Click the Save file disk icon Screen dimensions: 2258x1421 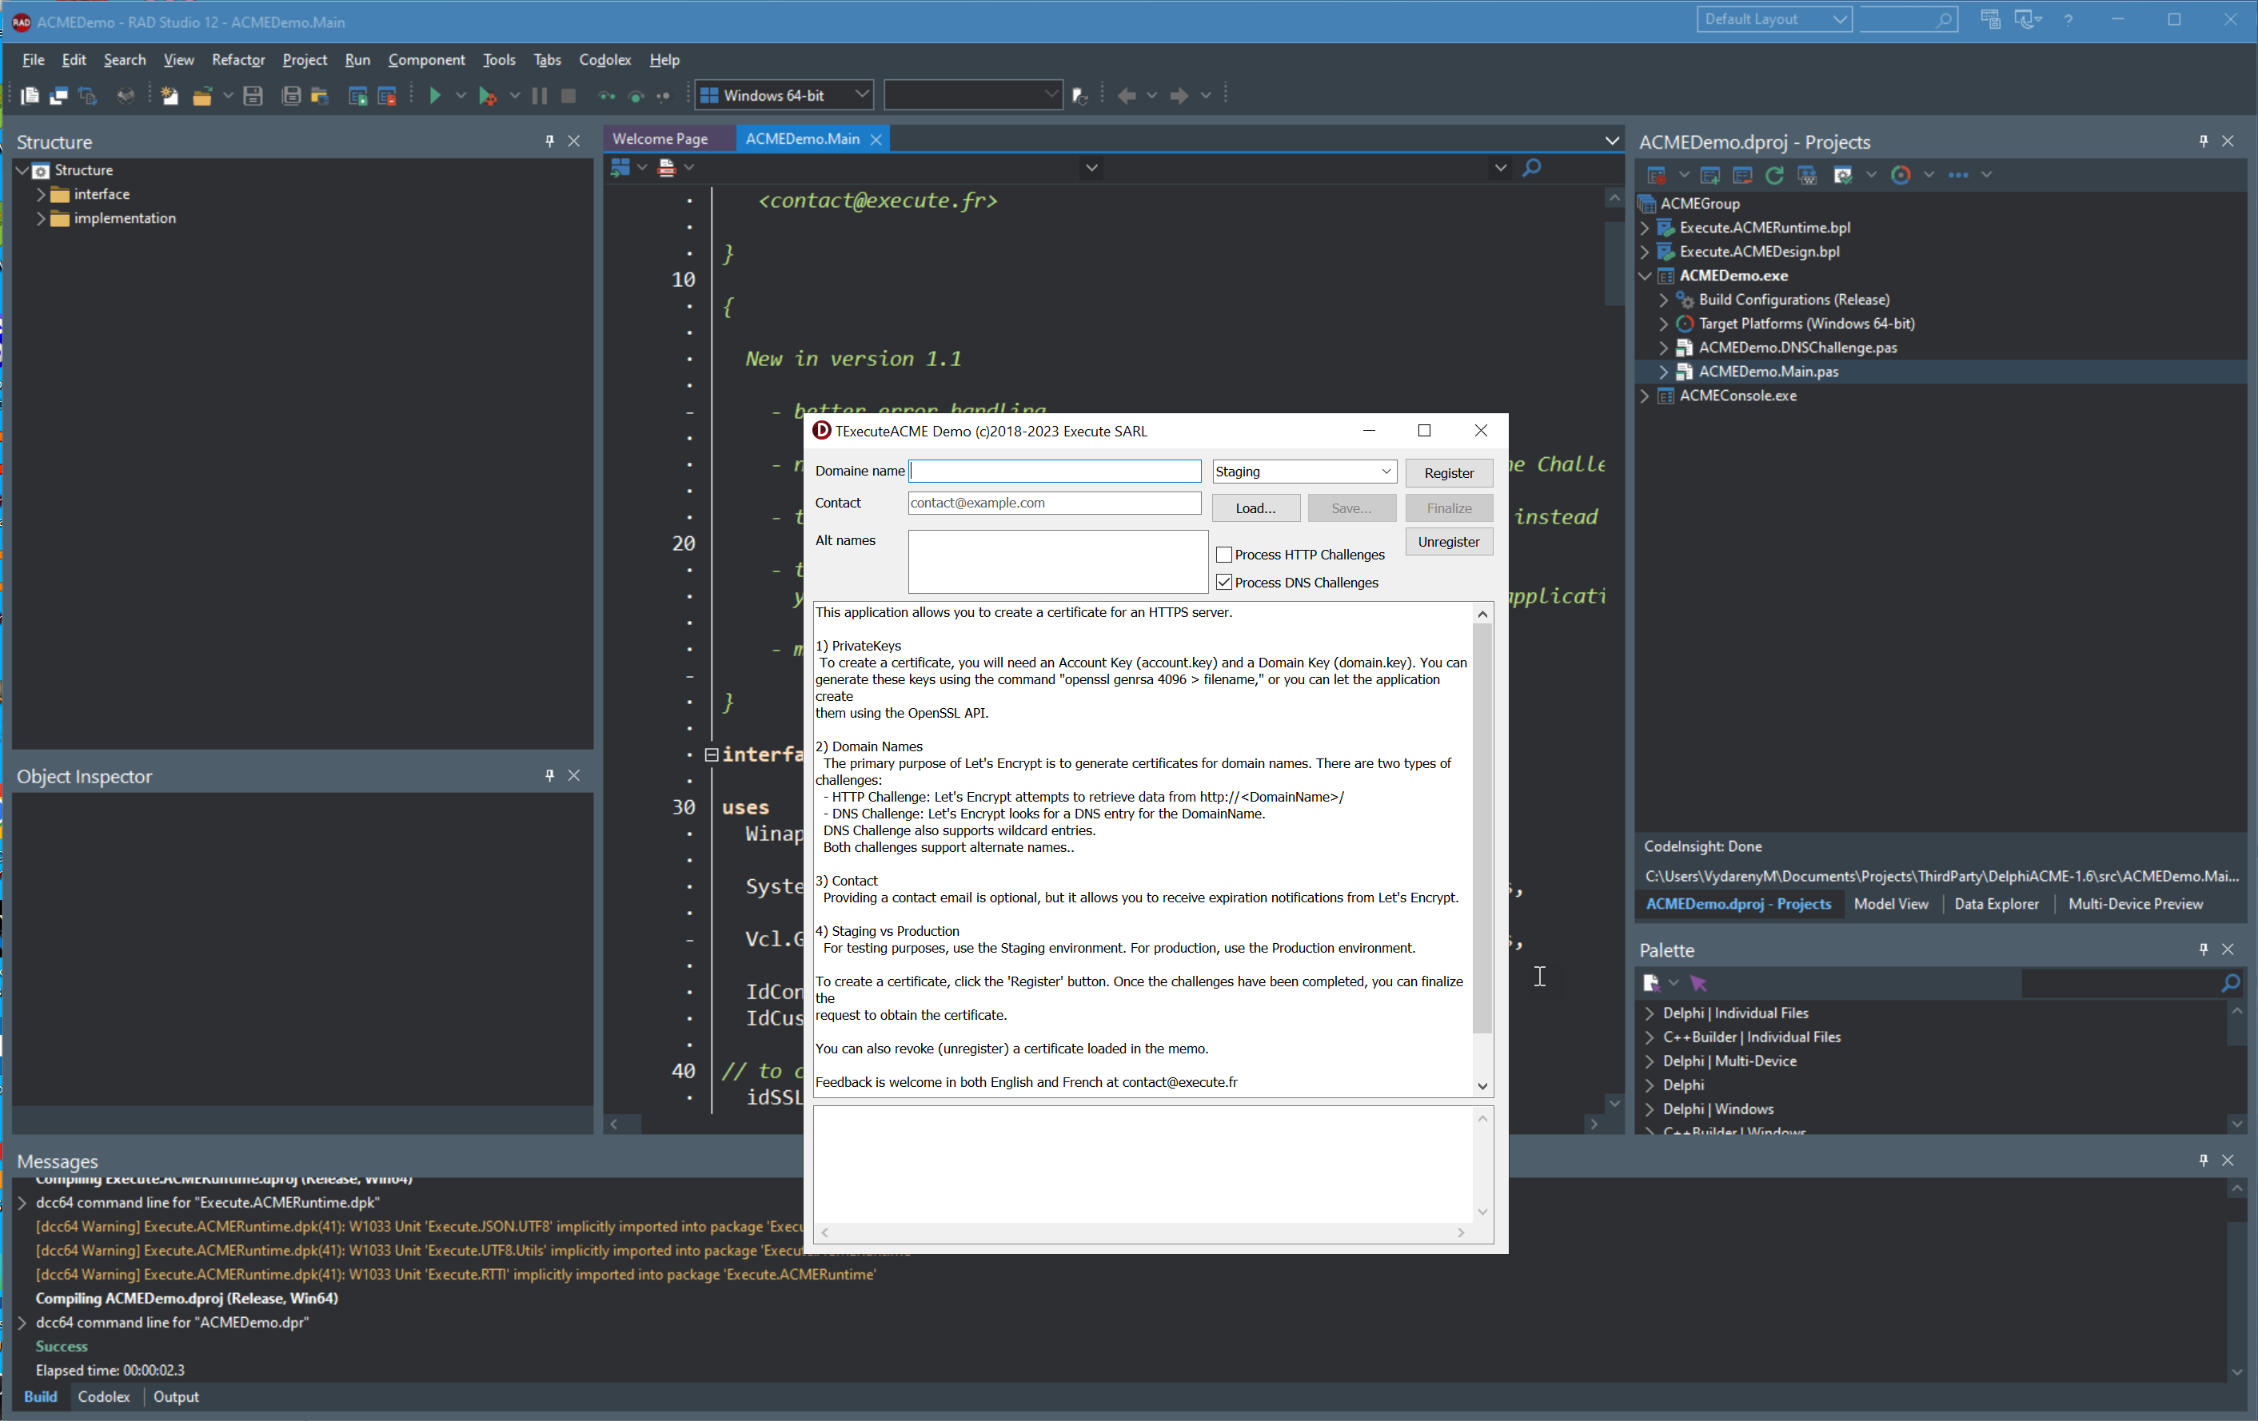[252, 96]
